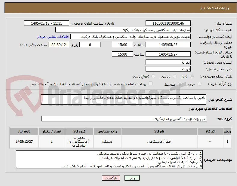Viewport: 237px width, 186px height.
Task: Click the announcement date field 1405/05/18 - 11:35
Action: pos(47,23)
